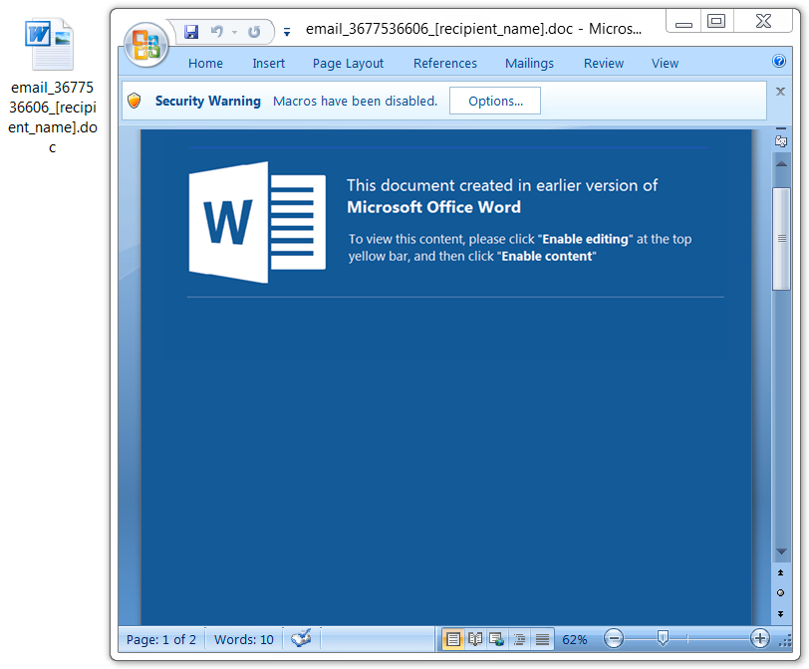Switch to Print Layout view
This screenshot has width=809, height=669.
(x=452, y=639)
